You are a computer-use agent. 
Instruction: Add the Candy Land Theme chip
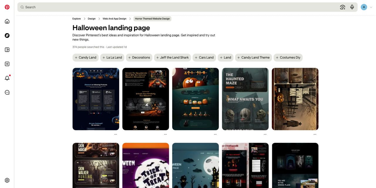pyautogui.click(x=254, y=57)
